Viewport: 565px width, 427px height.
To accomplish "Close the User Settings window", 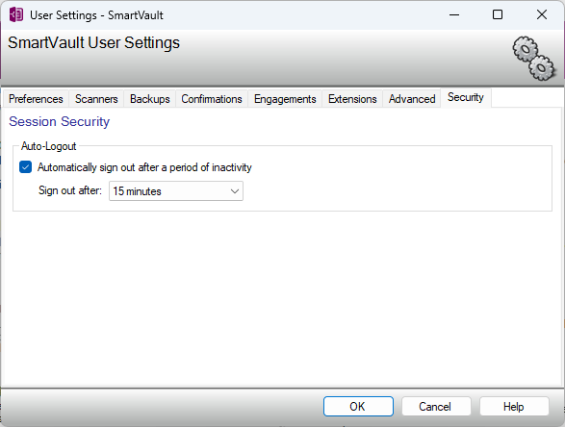I will tap(542, 15).
